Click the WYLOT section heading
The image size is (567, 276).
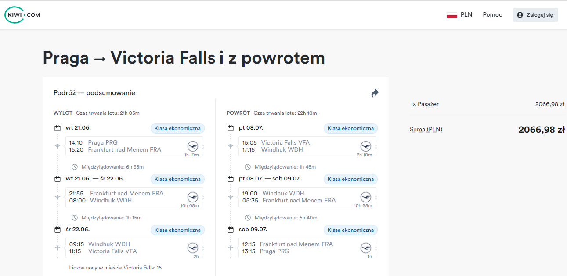pyautogui.click(x=63, y=113)
